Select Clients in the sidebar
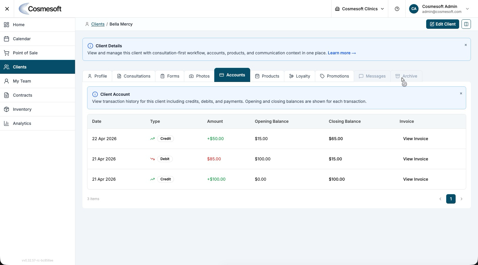478x265 pixels. pos(37,67)
